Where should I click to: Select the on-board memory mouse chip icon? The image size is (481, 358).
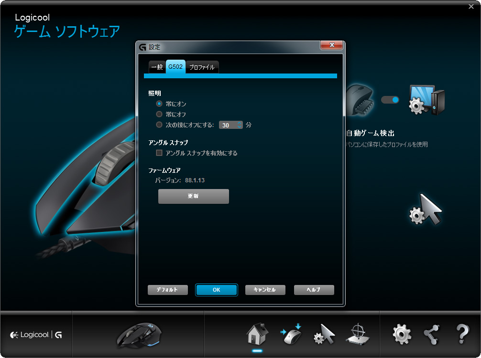pos(360,100)
